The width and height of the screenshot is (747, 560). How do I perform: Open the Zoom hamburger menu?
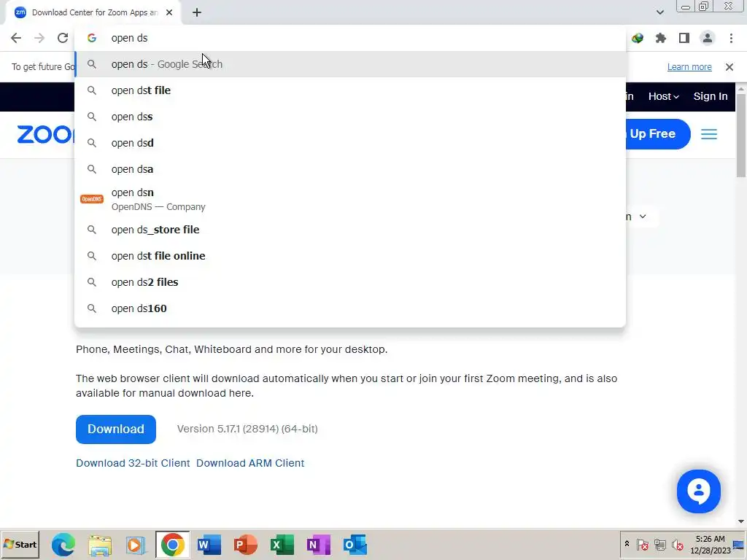coord(709,134)
